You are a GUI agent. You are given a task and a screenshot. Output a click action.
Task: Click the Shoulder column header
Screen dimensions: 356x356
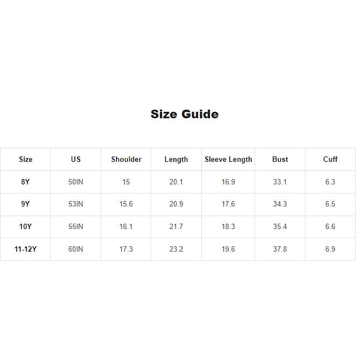click(x=126, y=159)
